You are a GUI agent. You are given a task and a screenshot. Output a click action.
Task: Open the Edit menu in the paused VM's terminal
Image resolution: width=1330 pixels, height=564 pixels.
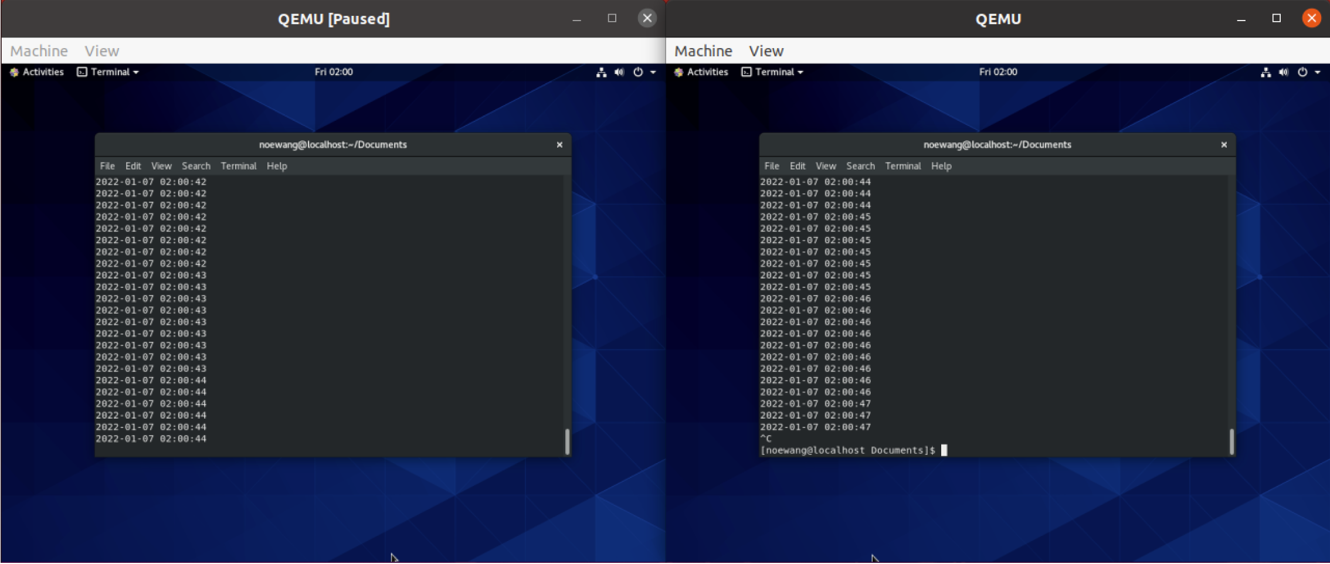(133, 167)
